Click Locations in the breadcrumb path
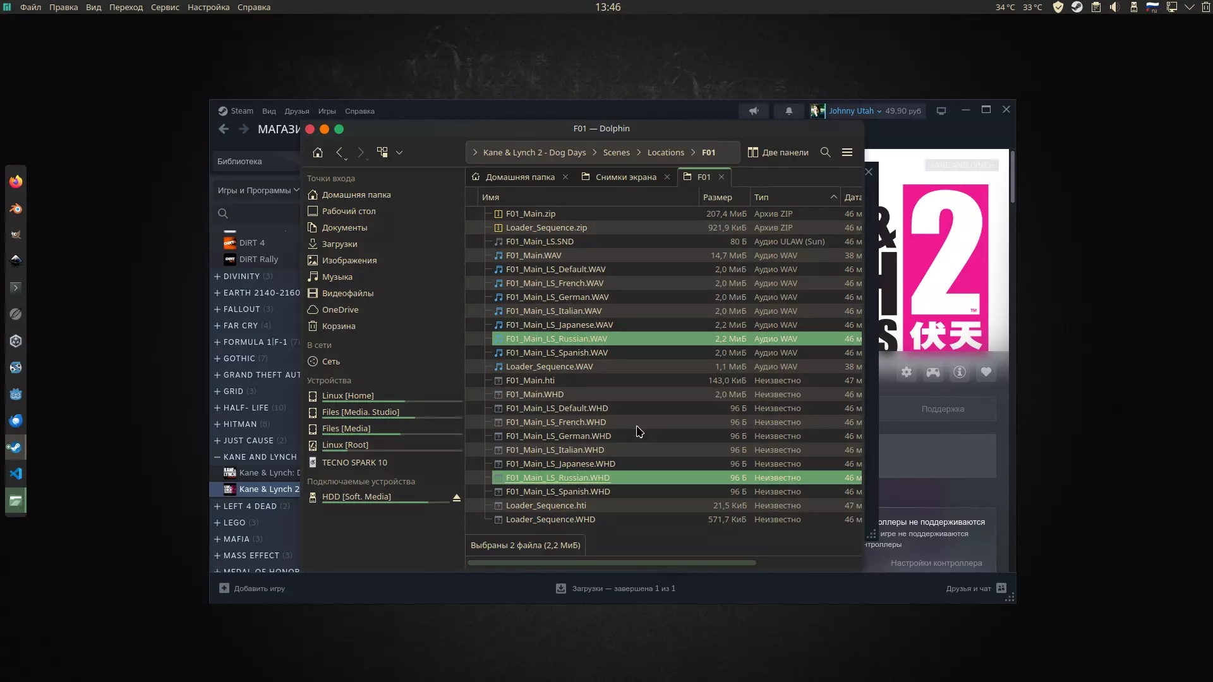Screen dimensions: 1213x682 [x=665, y=152]
